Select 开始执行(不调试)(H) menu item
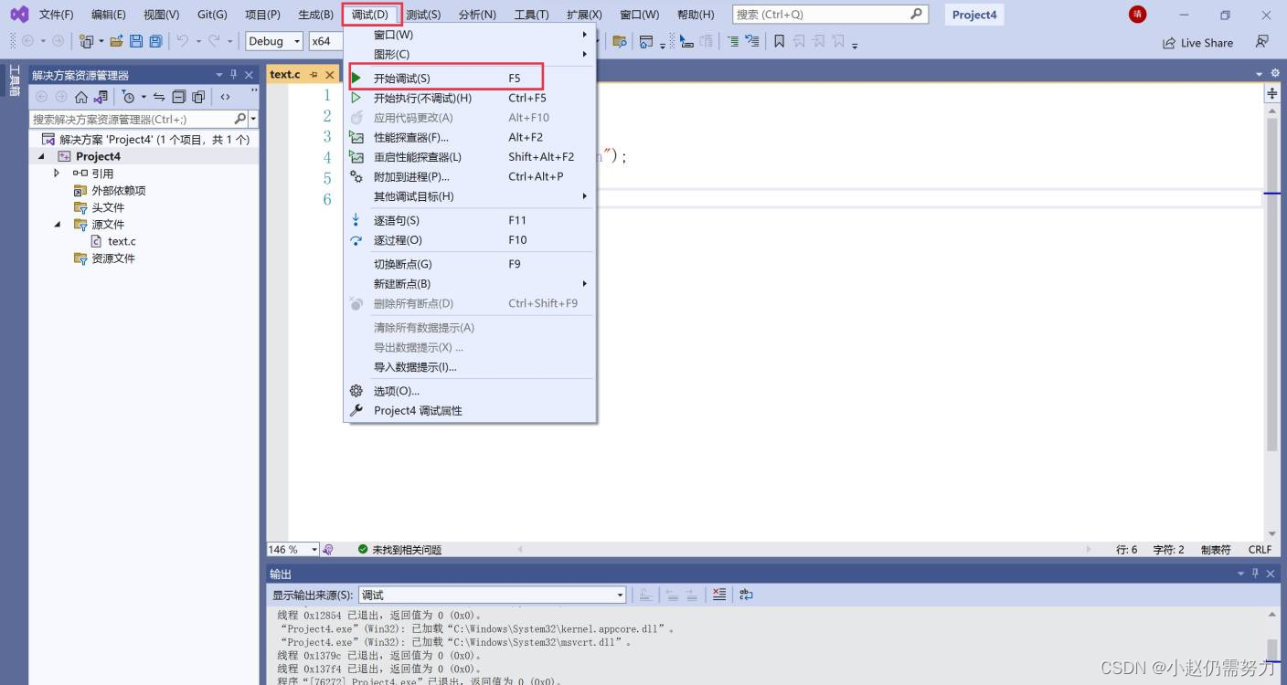Image resolution: width=1287 pixels, height=685 pixels. click(x=470, y=98)
